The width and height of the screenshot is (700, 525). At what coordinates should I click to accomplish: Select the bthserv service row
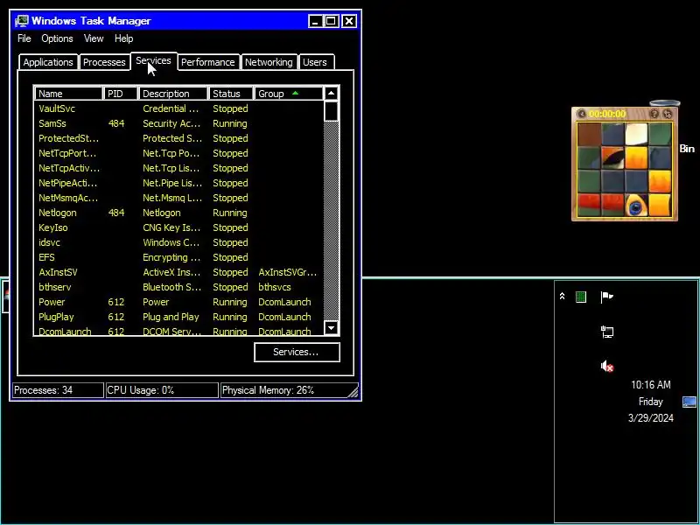coord(178,287)
